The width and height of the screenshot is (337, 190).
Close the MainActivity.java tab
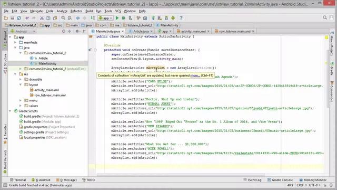pos(123,31)
